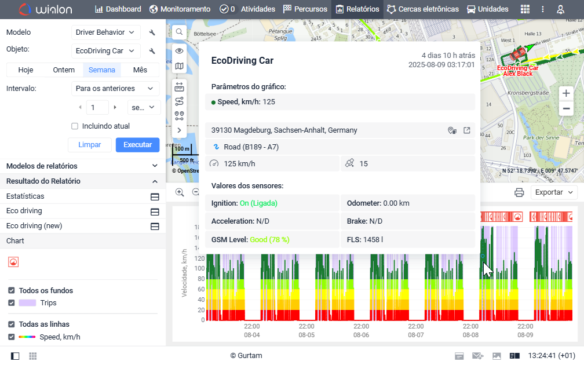Open the Wialon logo home link
The width and height of the screenshot is (584, 365).
pyautogui.click(x=45, y=9)
